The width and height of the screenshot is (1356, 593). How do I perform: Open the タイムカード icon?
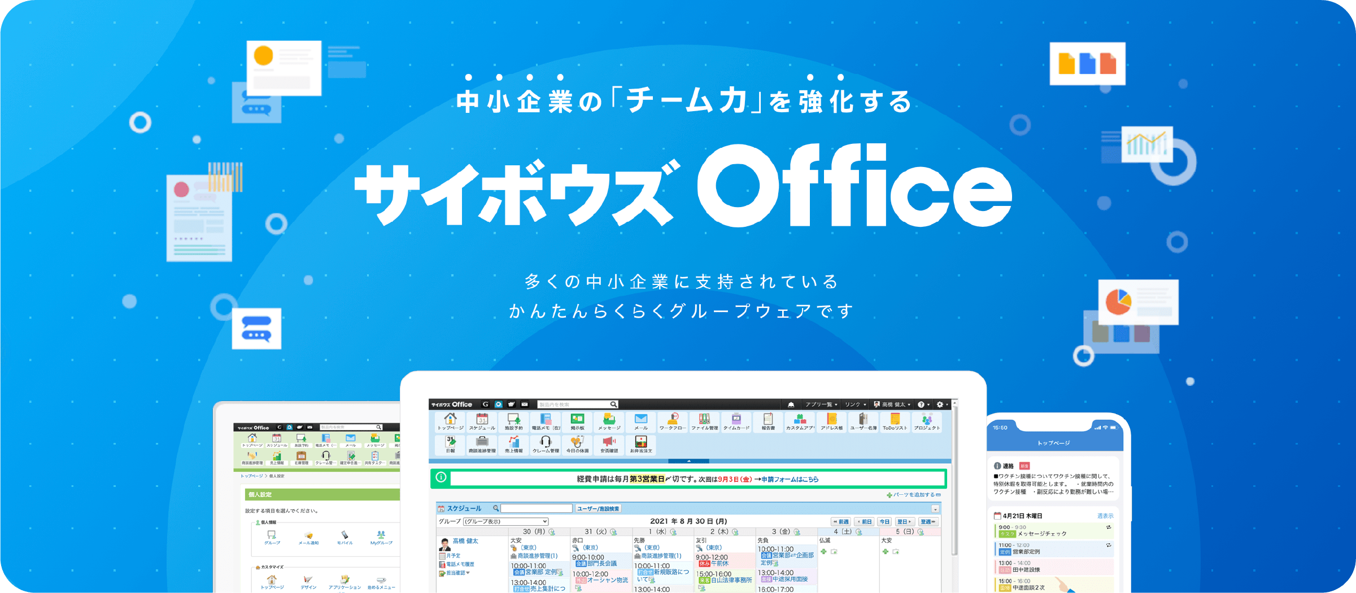tap(736, 422)
